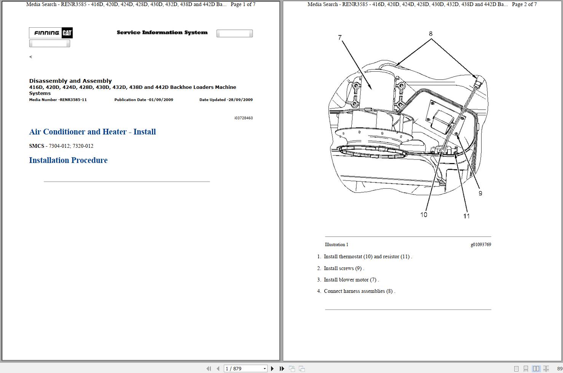
Task: Open the page number dropdown arrow
Action: 265,368
